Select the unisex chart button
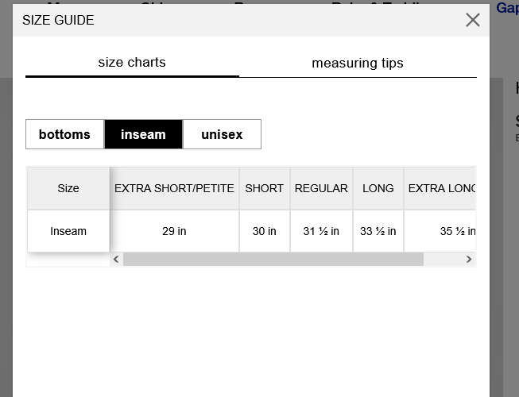This screenshot has width=519, height=397. (222, 134)
